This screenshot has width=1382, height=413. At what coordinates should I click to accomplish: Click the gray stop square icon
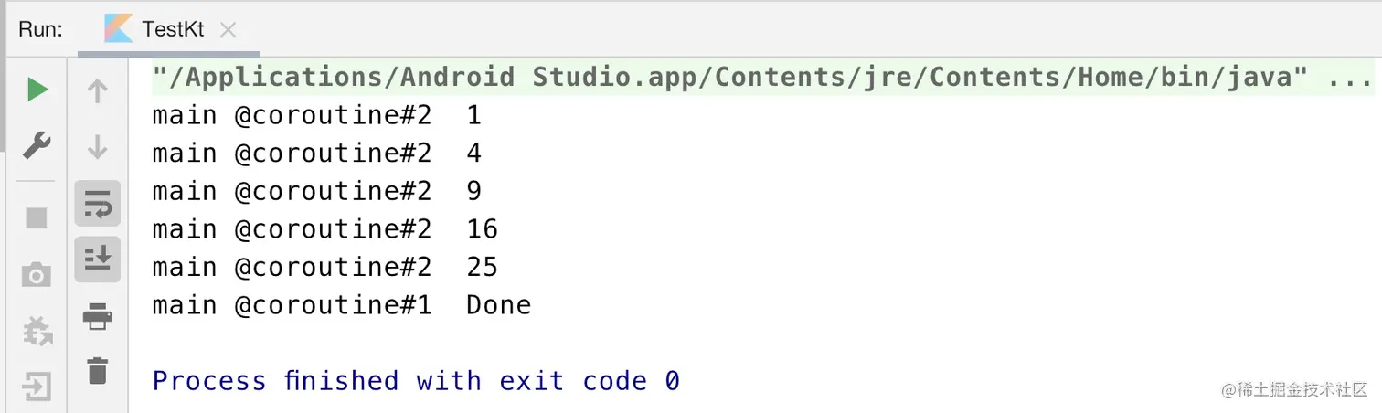[x=37, y=217]
